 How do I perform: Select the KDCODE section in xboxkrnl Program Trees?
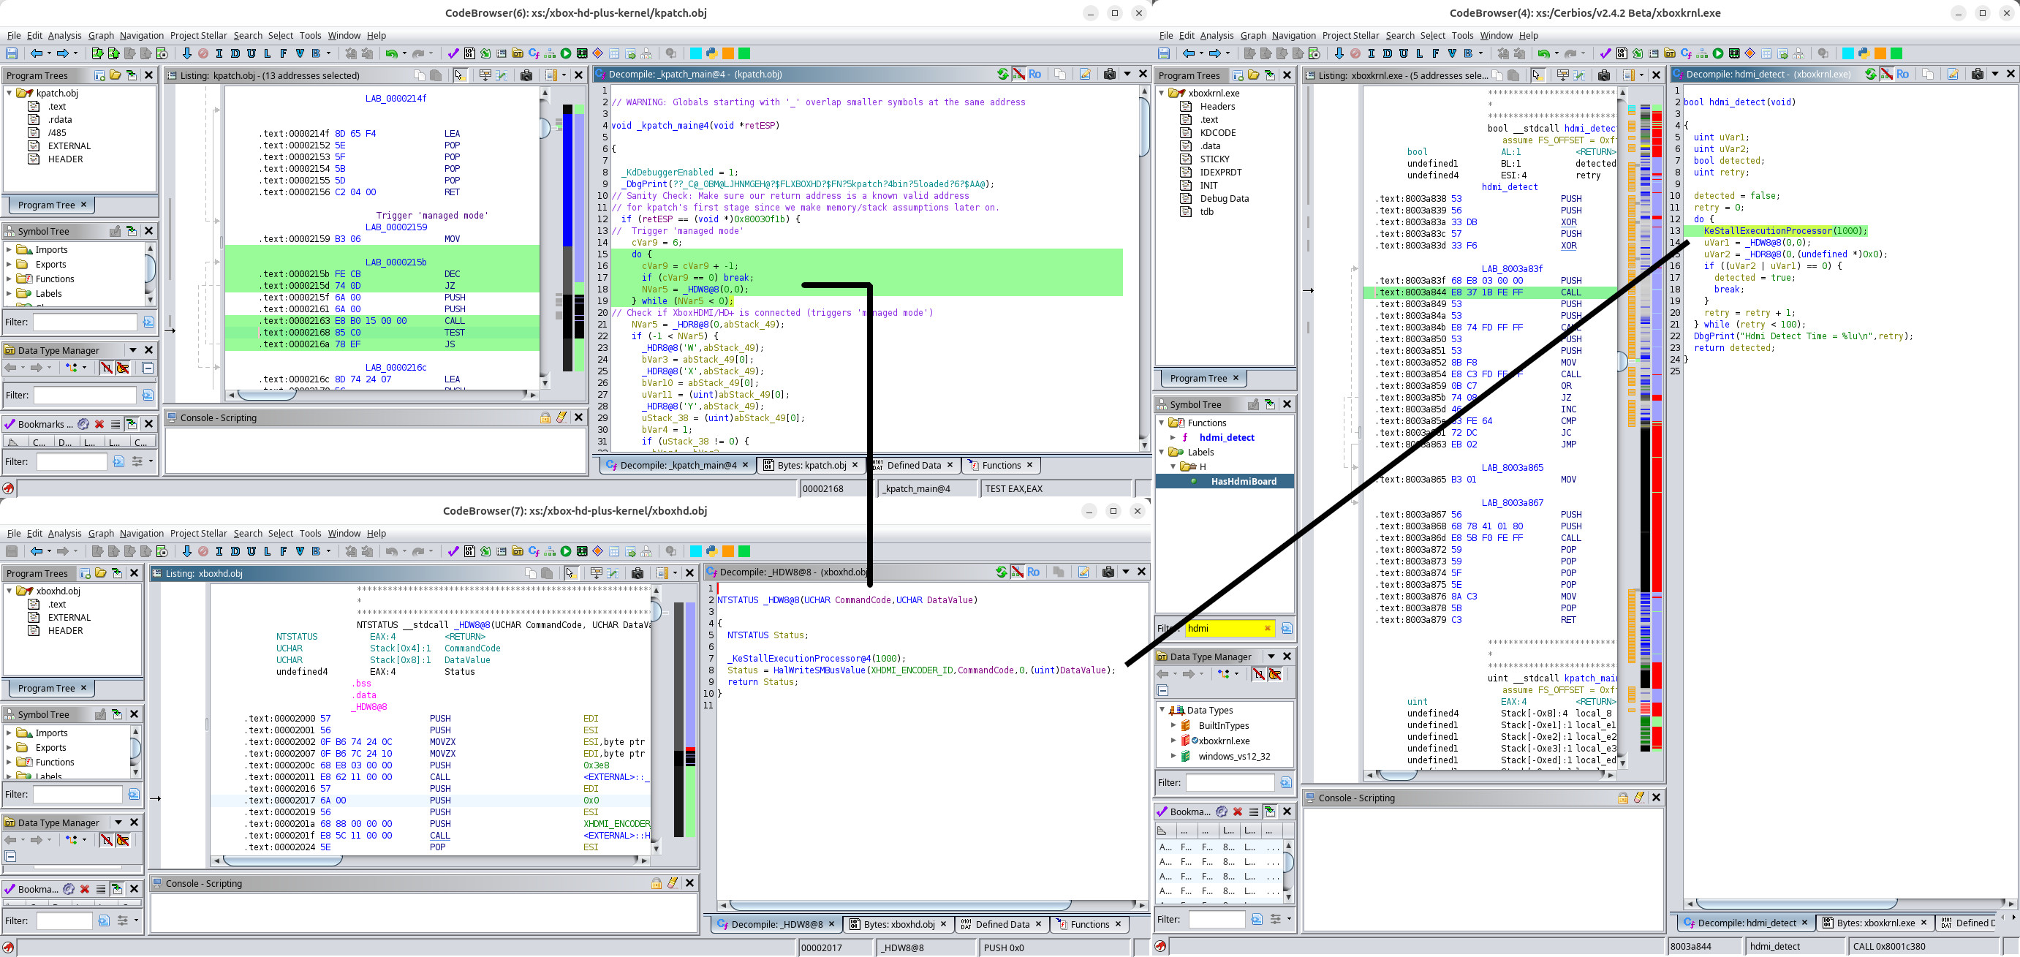point(1217,132)
